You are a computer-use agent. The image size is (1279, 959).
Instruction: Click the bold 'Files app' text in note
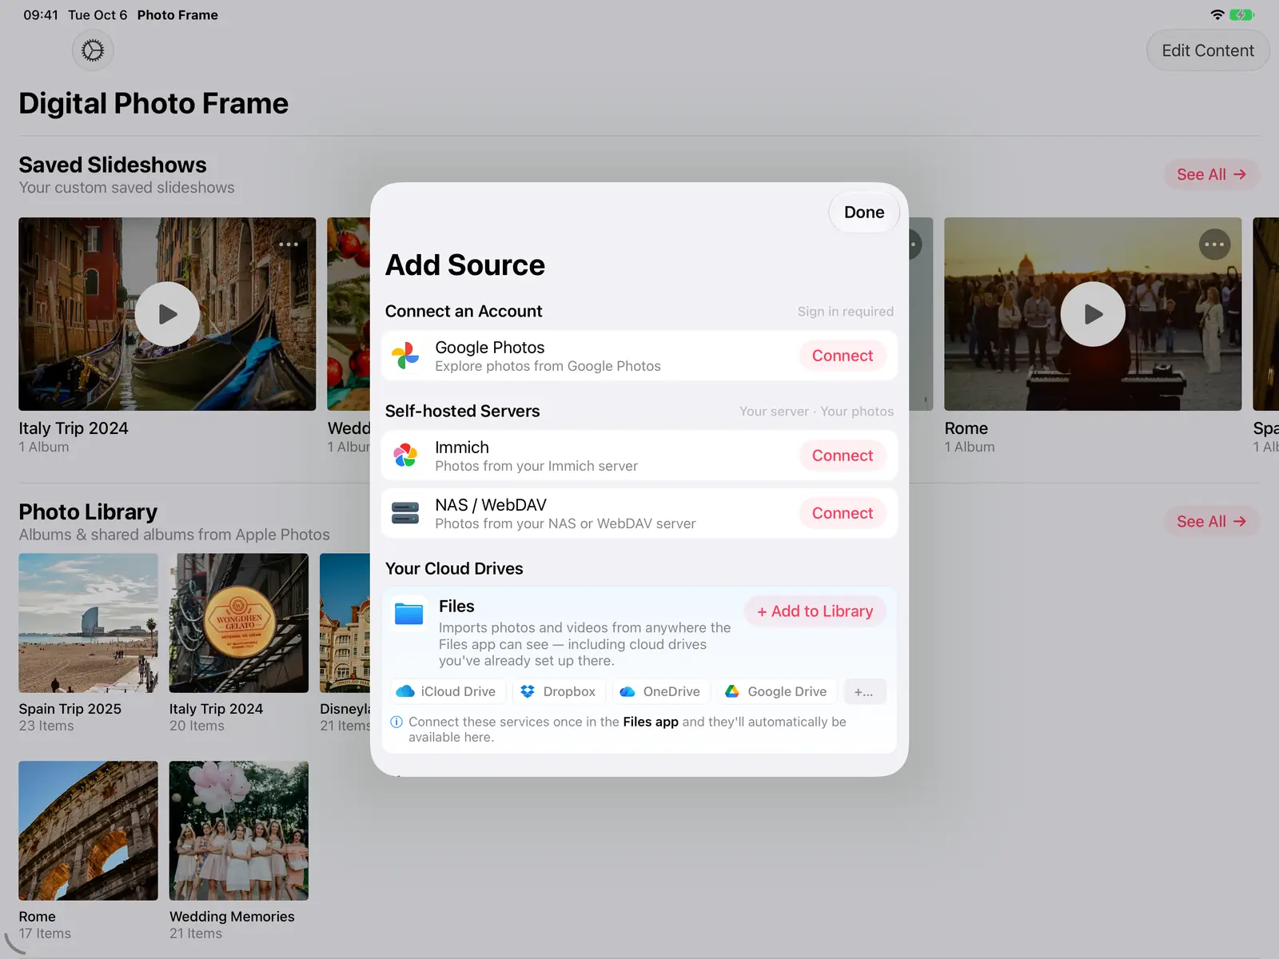tap(651, 722)
